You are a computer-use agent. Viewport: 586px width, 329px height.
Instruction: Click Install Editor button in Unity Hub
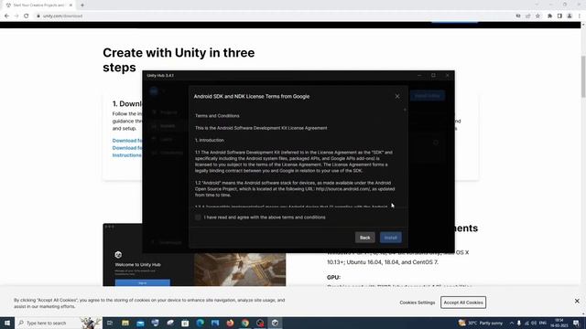(x=428, y=96)
